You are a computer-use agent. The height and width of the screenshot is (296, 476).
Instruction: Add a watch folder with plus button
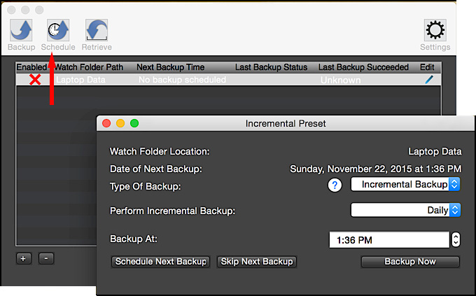(23, 259)
